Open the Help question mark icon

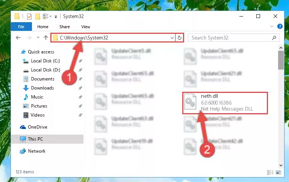tap(280, 26)
